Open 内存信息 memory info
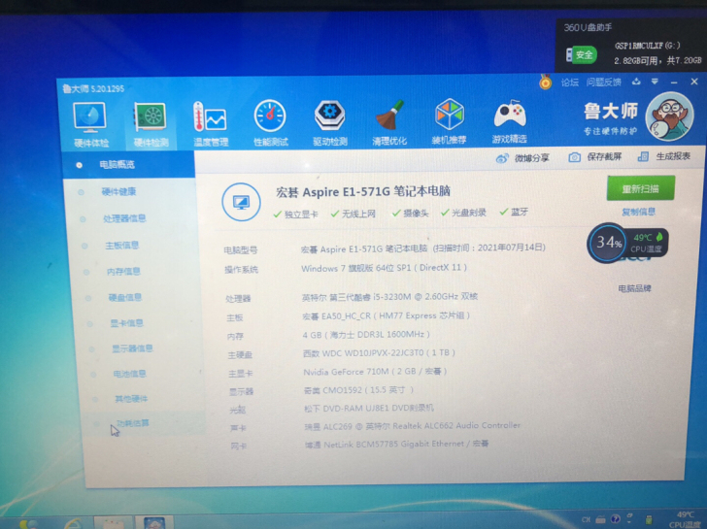The width and height of the screenshot is (707, 529). 123,271
